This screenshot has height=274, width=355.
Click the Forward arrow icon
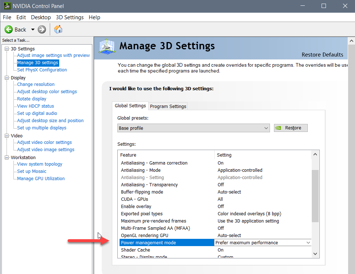42,30
